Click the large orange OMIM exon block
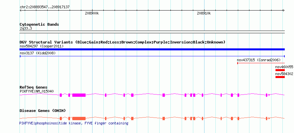The width and height of the screenshot is (294, 133). point(79,118)
